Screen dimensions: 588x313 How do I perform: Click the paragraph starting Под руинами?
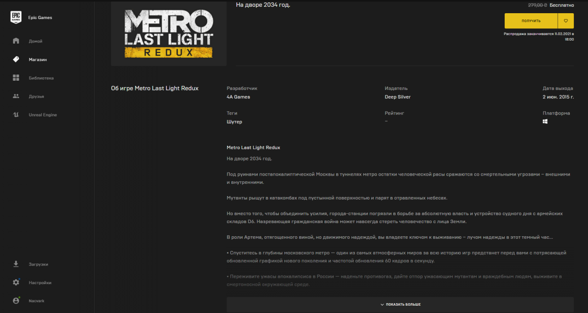click(x=399, y=178)
